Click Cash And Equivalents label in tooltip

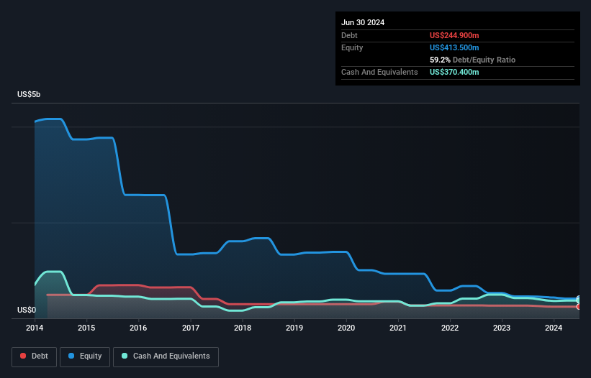(379, 72)
